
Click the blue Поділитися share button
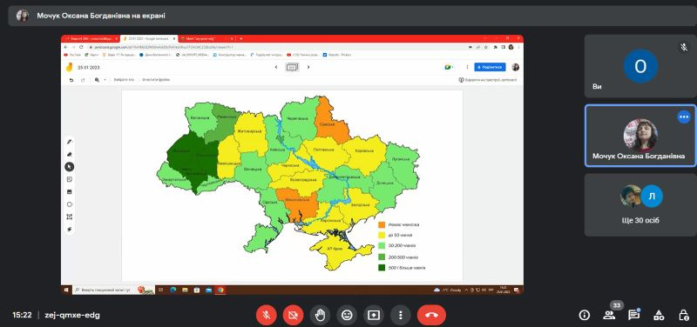click(x=490, y=67)
